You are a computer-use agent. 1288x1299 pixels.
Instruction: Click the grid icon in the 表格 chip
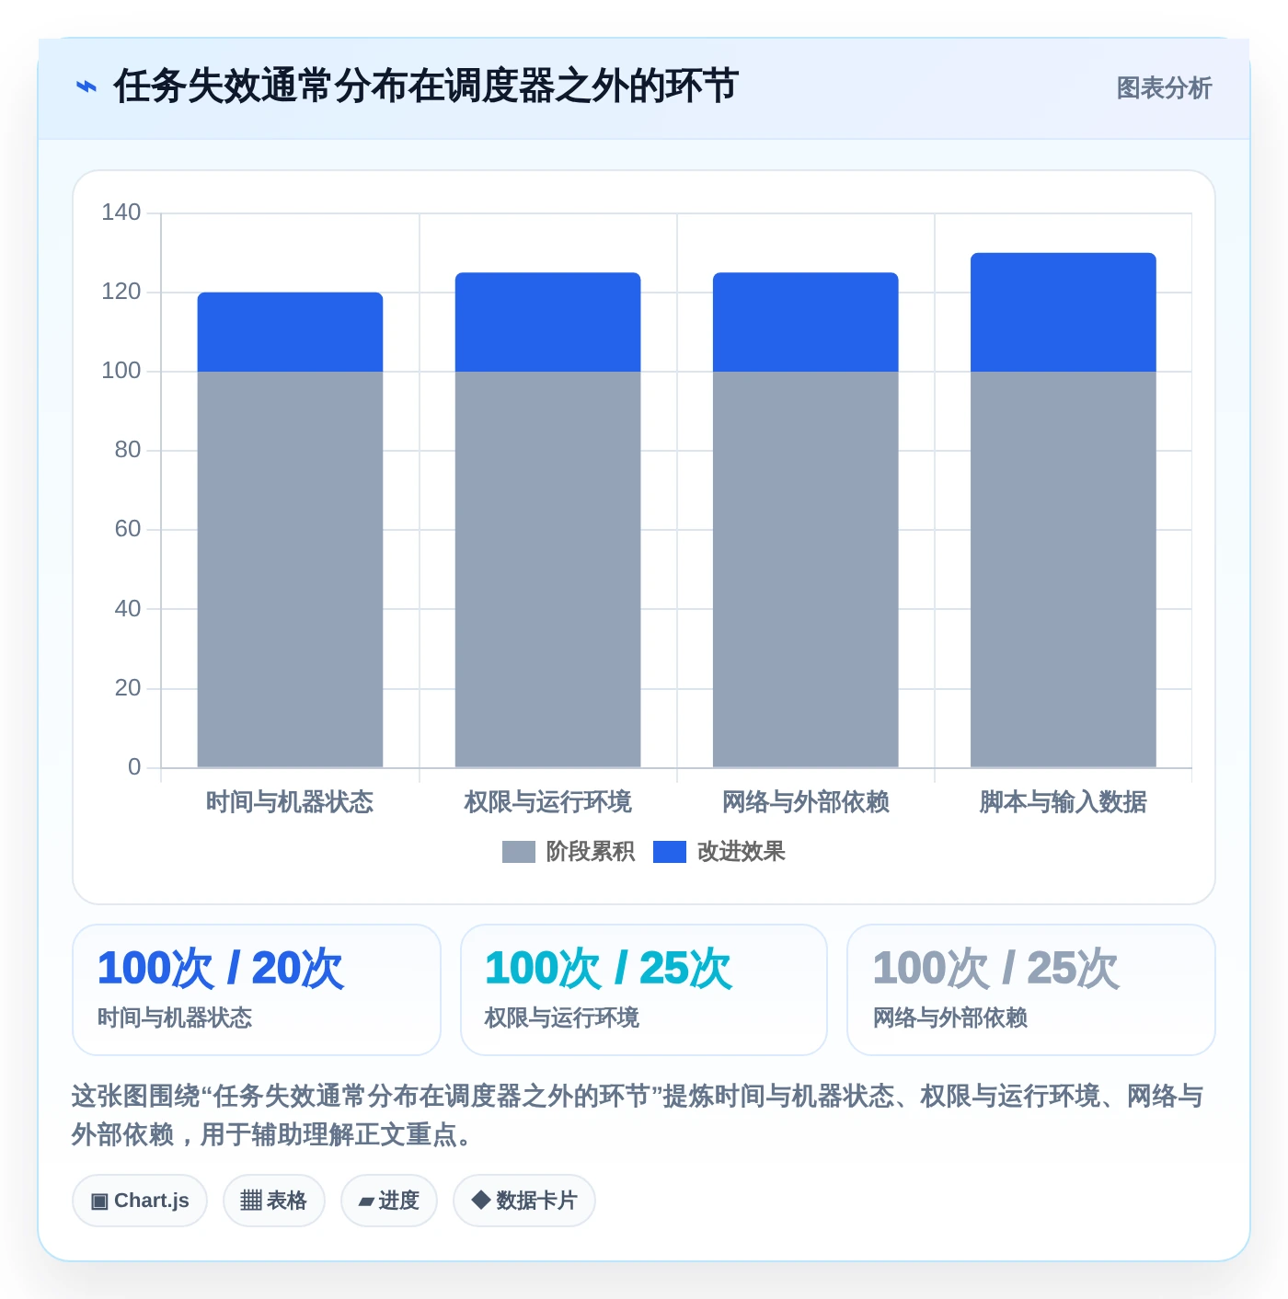click(x=251, y=1201)
